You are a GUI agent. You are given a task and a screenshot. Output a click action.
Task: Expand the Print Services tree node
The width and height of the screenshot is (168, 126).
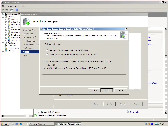pyautogui.click(x=6, y=35)
